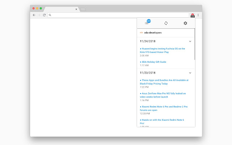Screen dimensions: 232x145
Task: Click the browser forward arrow
Action: click(x=39, y=15)
